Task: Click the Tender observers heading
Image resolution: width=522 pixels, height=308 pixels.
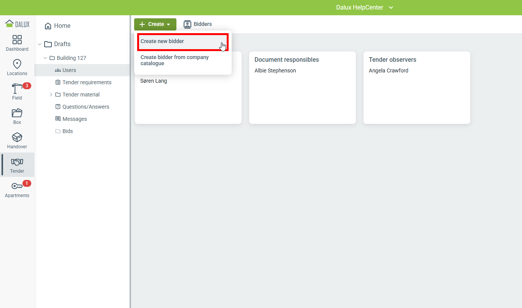Action: 392,60
